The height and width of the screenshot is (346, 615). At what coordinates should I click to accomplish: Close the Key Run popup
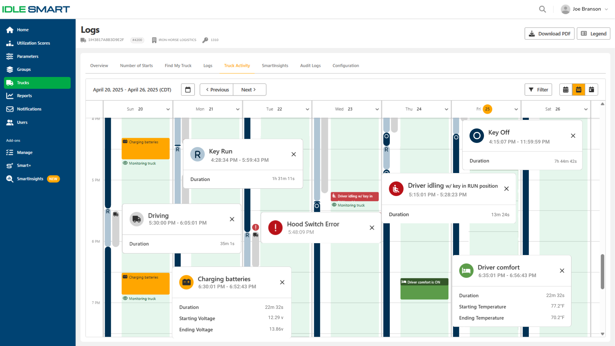point(293,154)
